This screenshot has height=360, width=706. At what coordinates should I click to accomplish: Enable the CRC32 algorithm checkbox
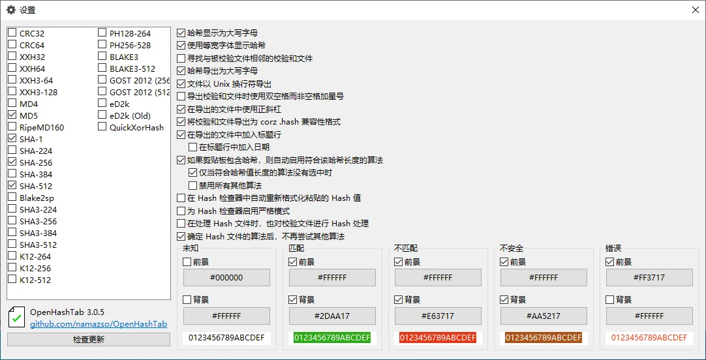tap(12, 33)
